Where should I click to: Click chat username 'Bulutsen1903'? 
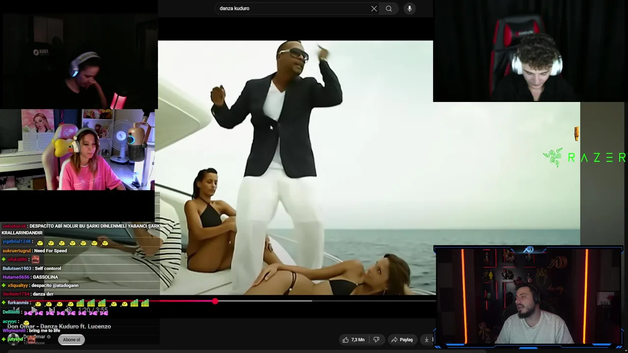pos(17,268)
